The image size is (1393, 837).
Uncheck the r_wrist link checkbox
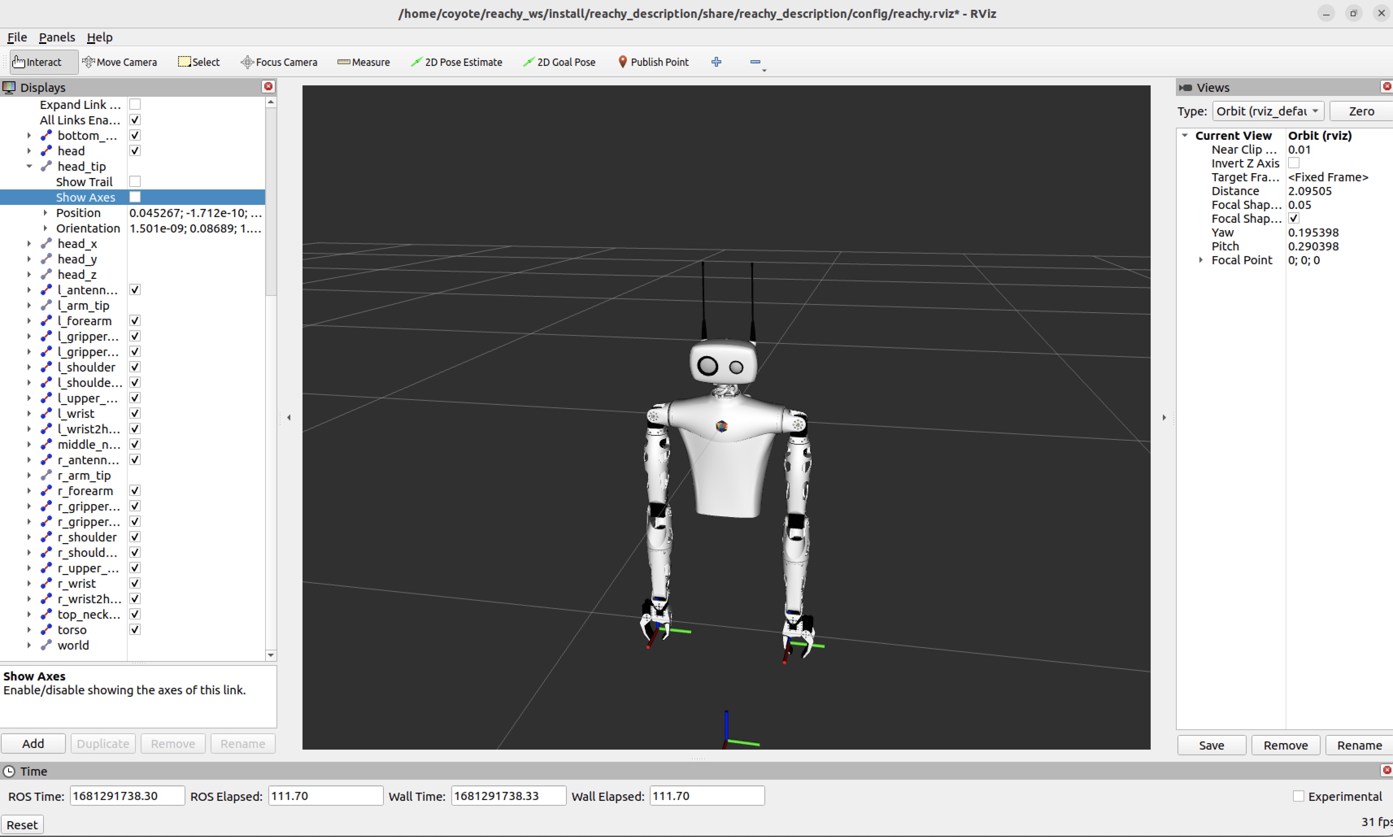pyautogui.click(x=135, y=583)
